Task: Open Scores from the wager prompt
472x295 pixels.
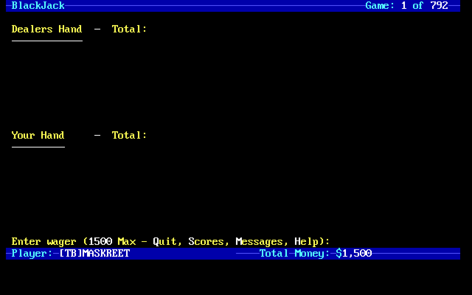Action: click(x=206, y=242)
